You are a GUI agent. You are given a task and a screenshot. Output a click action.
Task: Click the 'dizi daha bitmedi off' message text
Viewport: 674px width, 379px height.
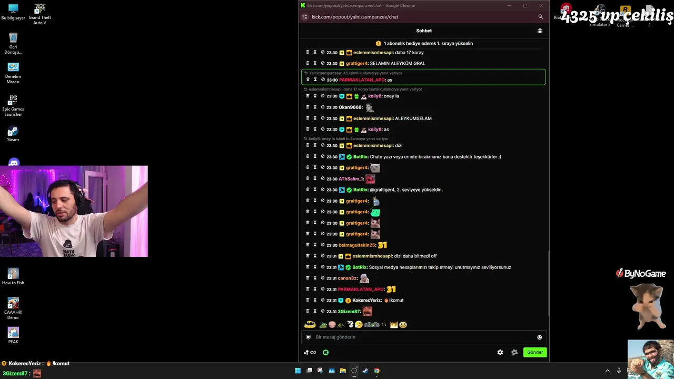(416, 256)
